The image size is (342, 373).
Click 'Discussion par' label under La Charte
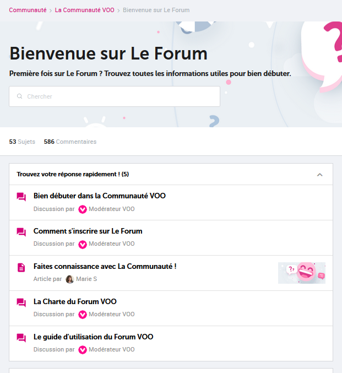tap(54, 314)
